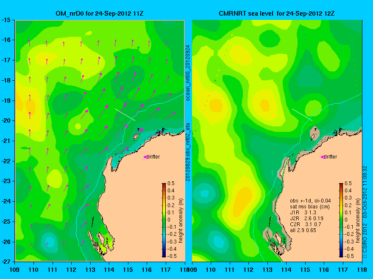Click the '0.5' tick on right color bar
Screen dimensions: 373x279
click(x=348, y=183)
